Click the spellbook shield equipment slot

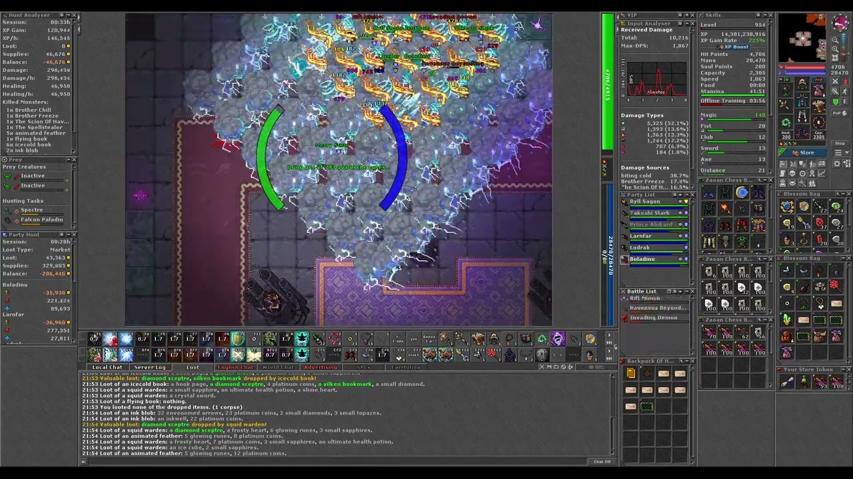[x=819, y=106]
